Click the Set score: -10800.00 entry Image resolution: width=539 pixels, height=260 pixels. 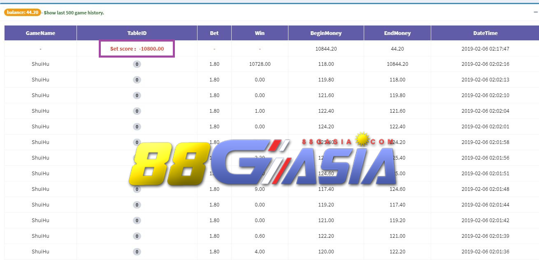[137, 49]
